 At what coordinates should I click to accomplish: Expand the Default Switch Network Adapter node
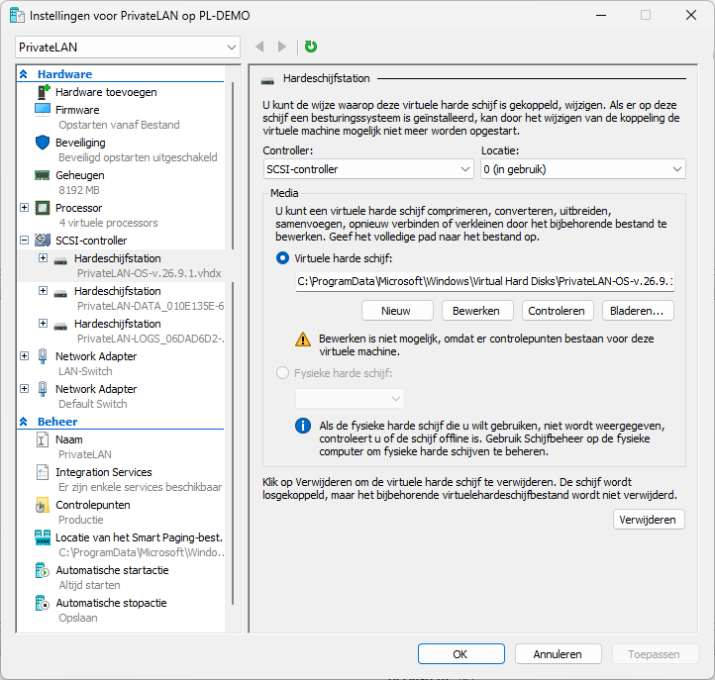coord(24,389)
